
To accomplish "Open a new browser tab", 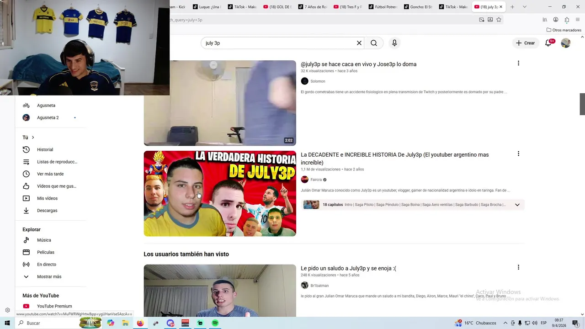I will [x=512, y=7].
